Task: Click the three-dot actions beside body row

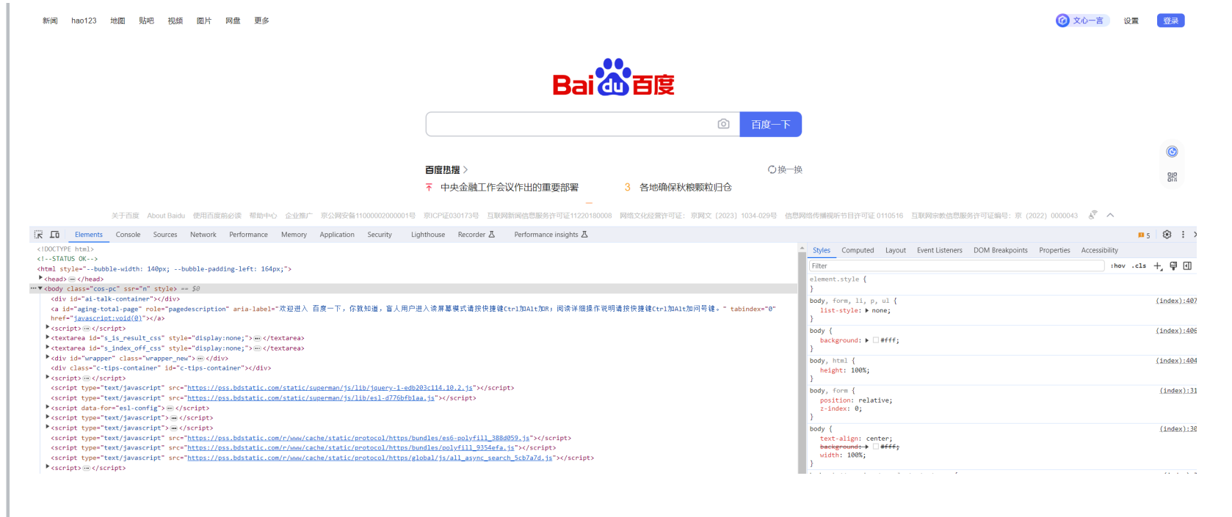Action: click(x=33, y=289)
